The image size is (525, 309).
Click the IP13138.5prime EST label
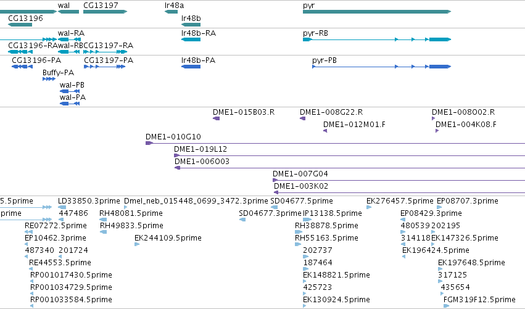pos(333,213)
